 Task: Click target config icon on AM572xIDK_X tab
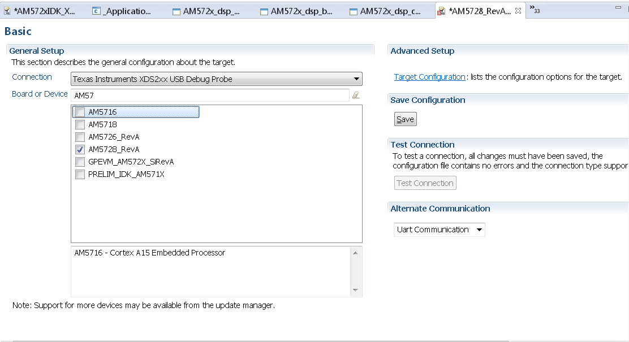8,10
